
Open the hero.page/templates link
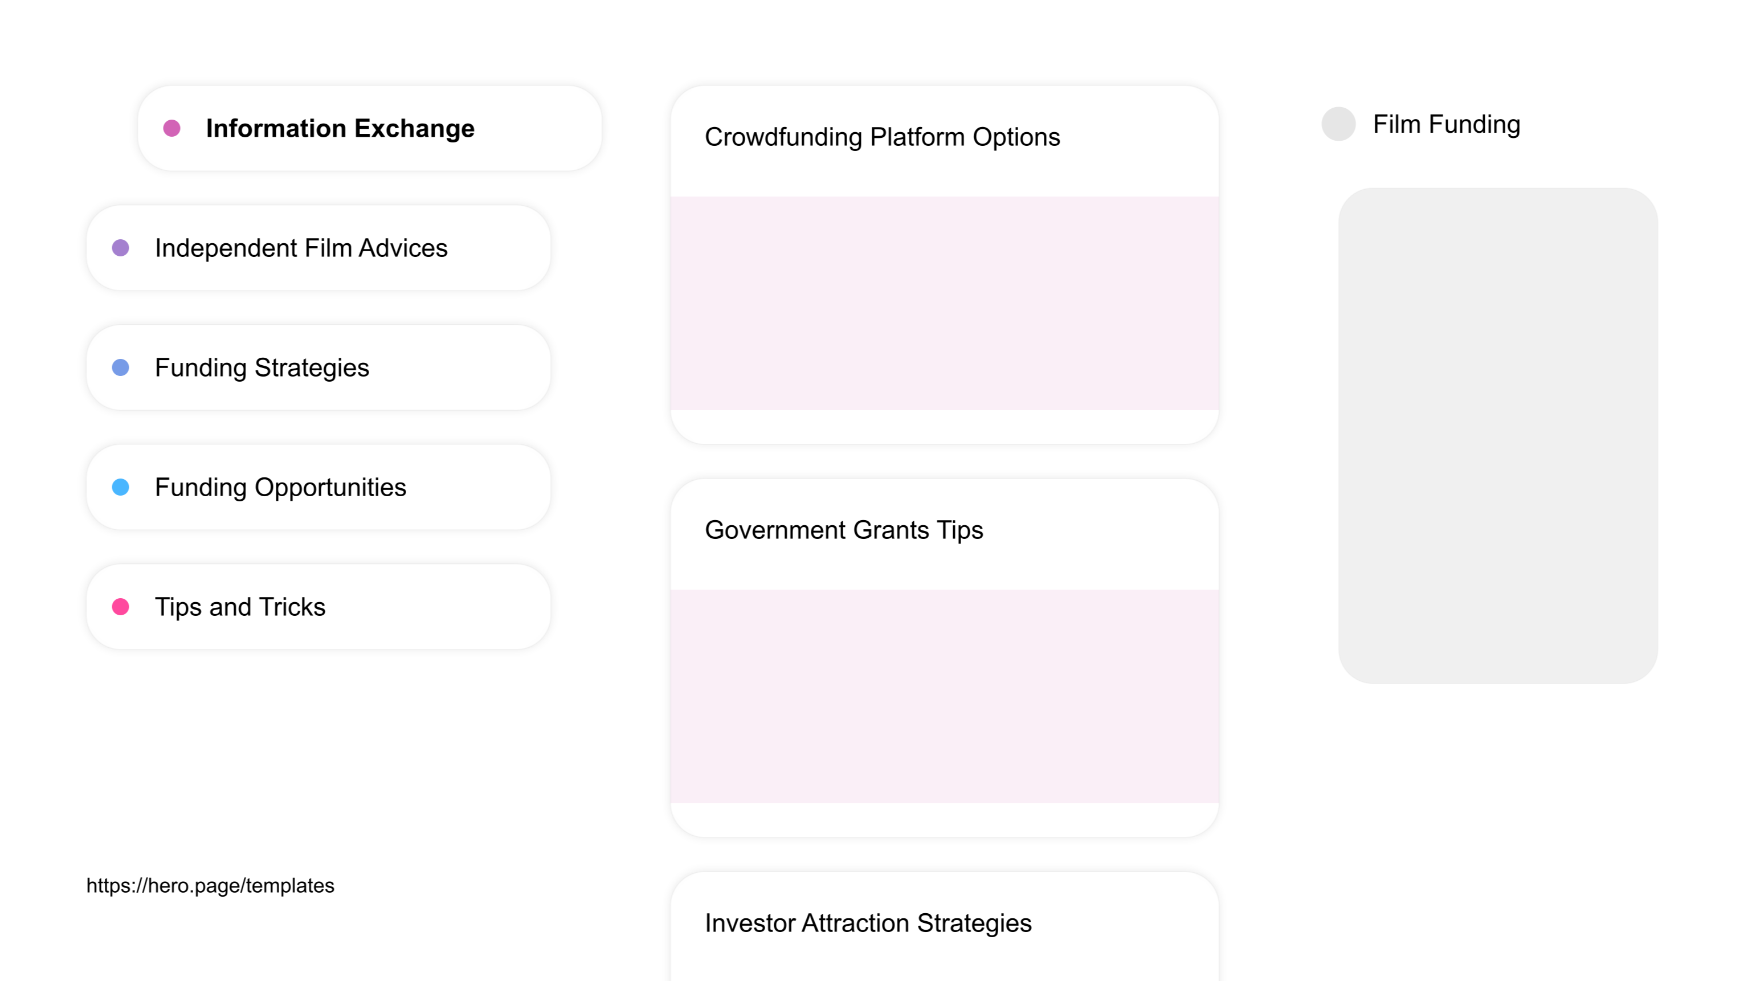coord(210,885)
